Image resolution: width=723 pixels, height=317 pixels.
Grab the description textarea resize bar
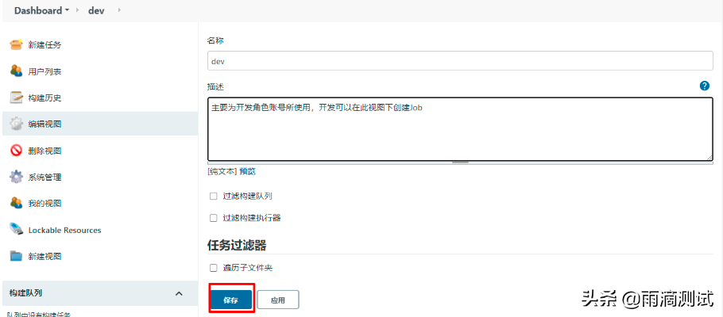tap(460, 162)
